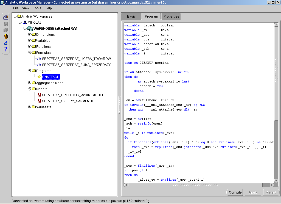The width and height of the screenshot is (281, 204).
Task: Click the formula icon beside SPRZEDAZ_SPRZEDAZ_LICZBA_TOWAROW
Action: click(x=39, y=59)
